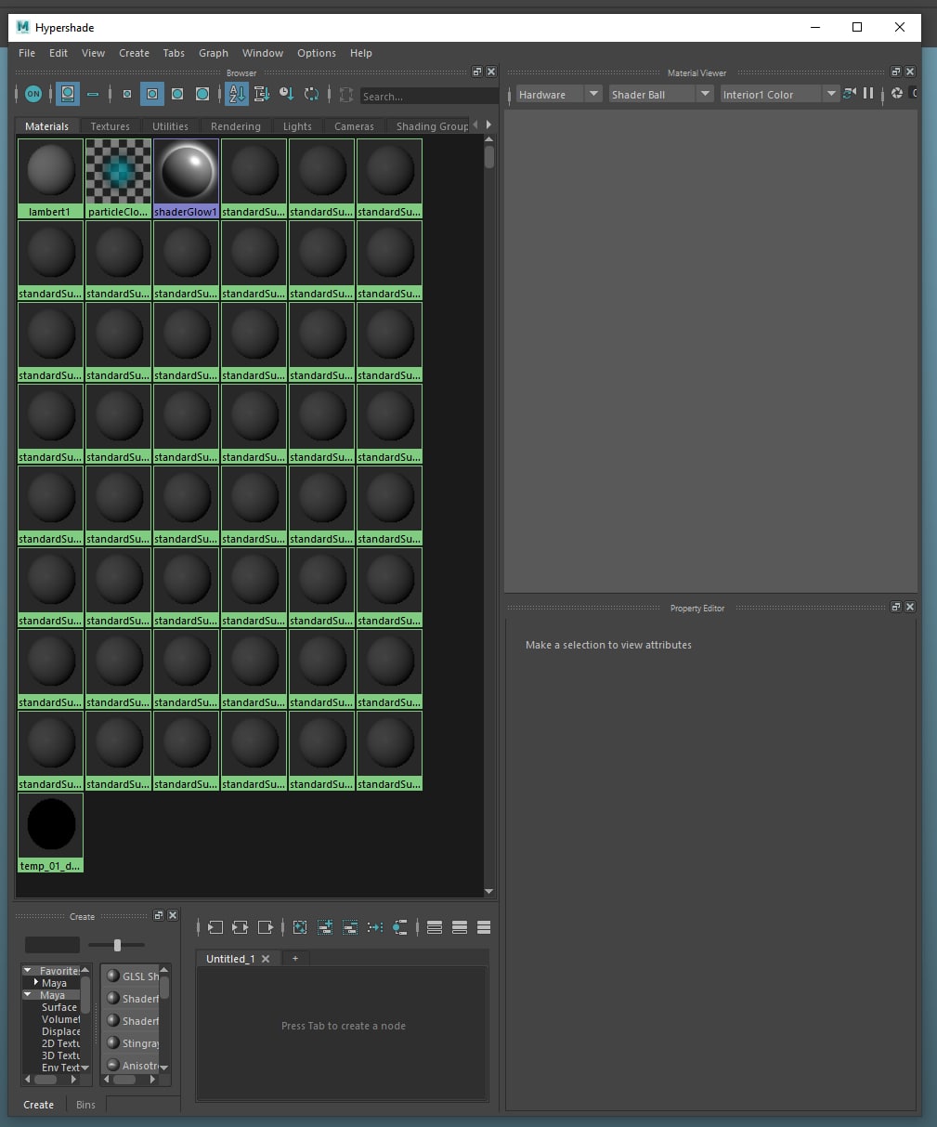Screen dimensions: 937x1127
Task: Open the Graph menu
Action: point(214,53)
